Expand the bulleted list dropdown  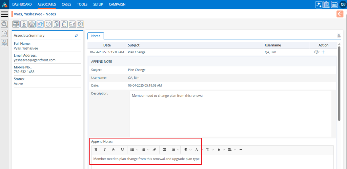point(137,150)
